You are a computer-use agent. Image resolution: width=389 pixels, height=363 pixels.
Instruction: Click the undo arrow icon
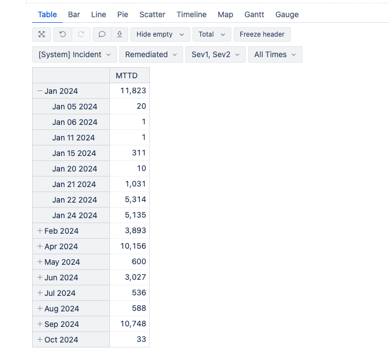tap(63, 34)
